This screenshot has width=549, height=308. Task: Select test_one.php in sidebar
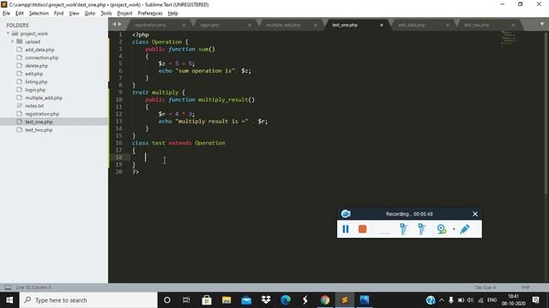(39, 121)
